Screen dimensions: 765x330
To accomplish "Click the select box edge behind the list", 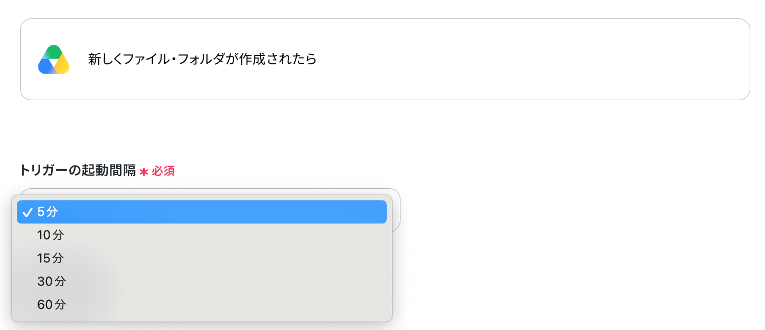I will (x=396, y=210).
